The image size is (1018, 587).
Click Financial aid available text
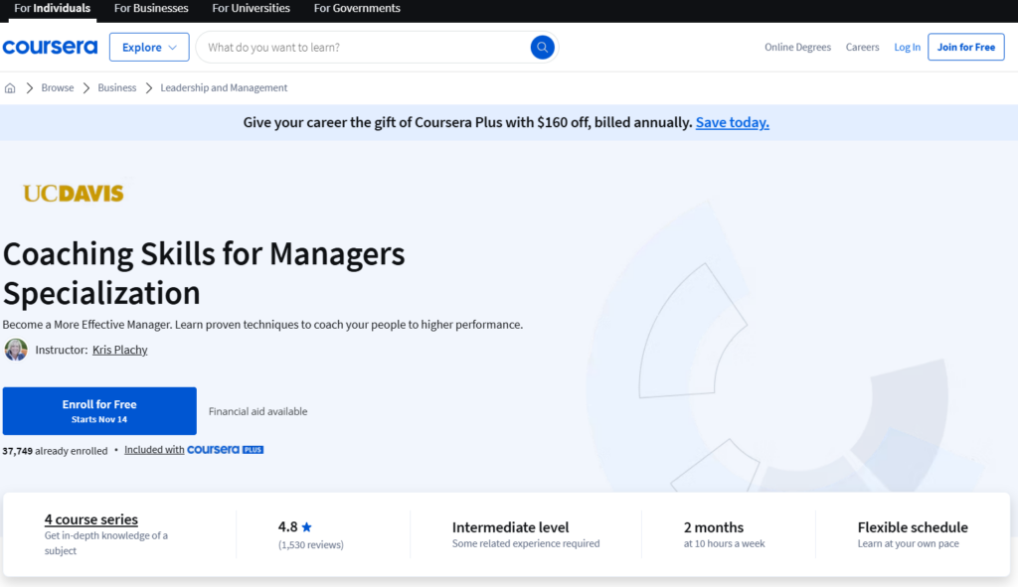point(257,412)
